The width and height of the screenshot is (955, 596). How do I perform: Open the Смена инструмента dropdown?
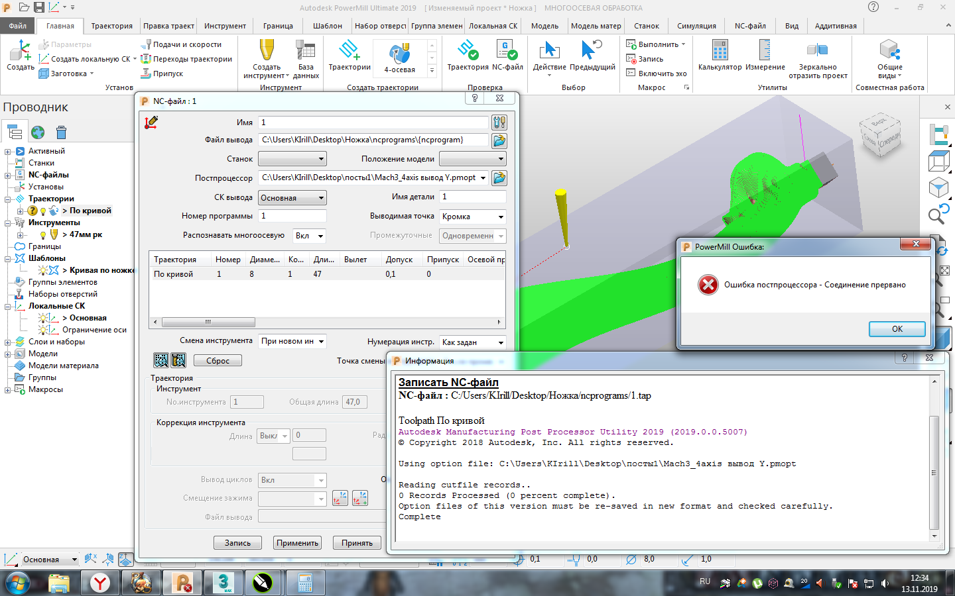[x=292, y=341]
